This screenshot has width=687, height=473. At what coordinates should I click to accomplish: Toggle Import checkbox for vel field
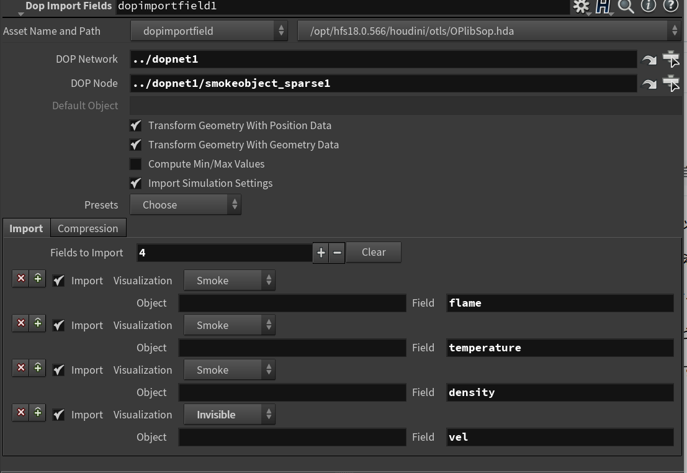click(x=59, y=415)
